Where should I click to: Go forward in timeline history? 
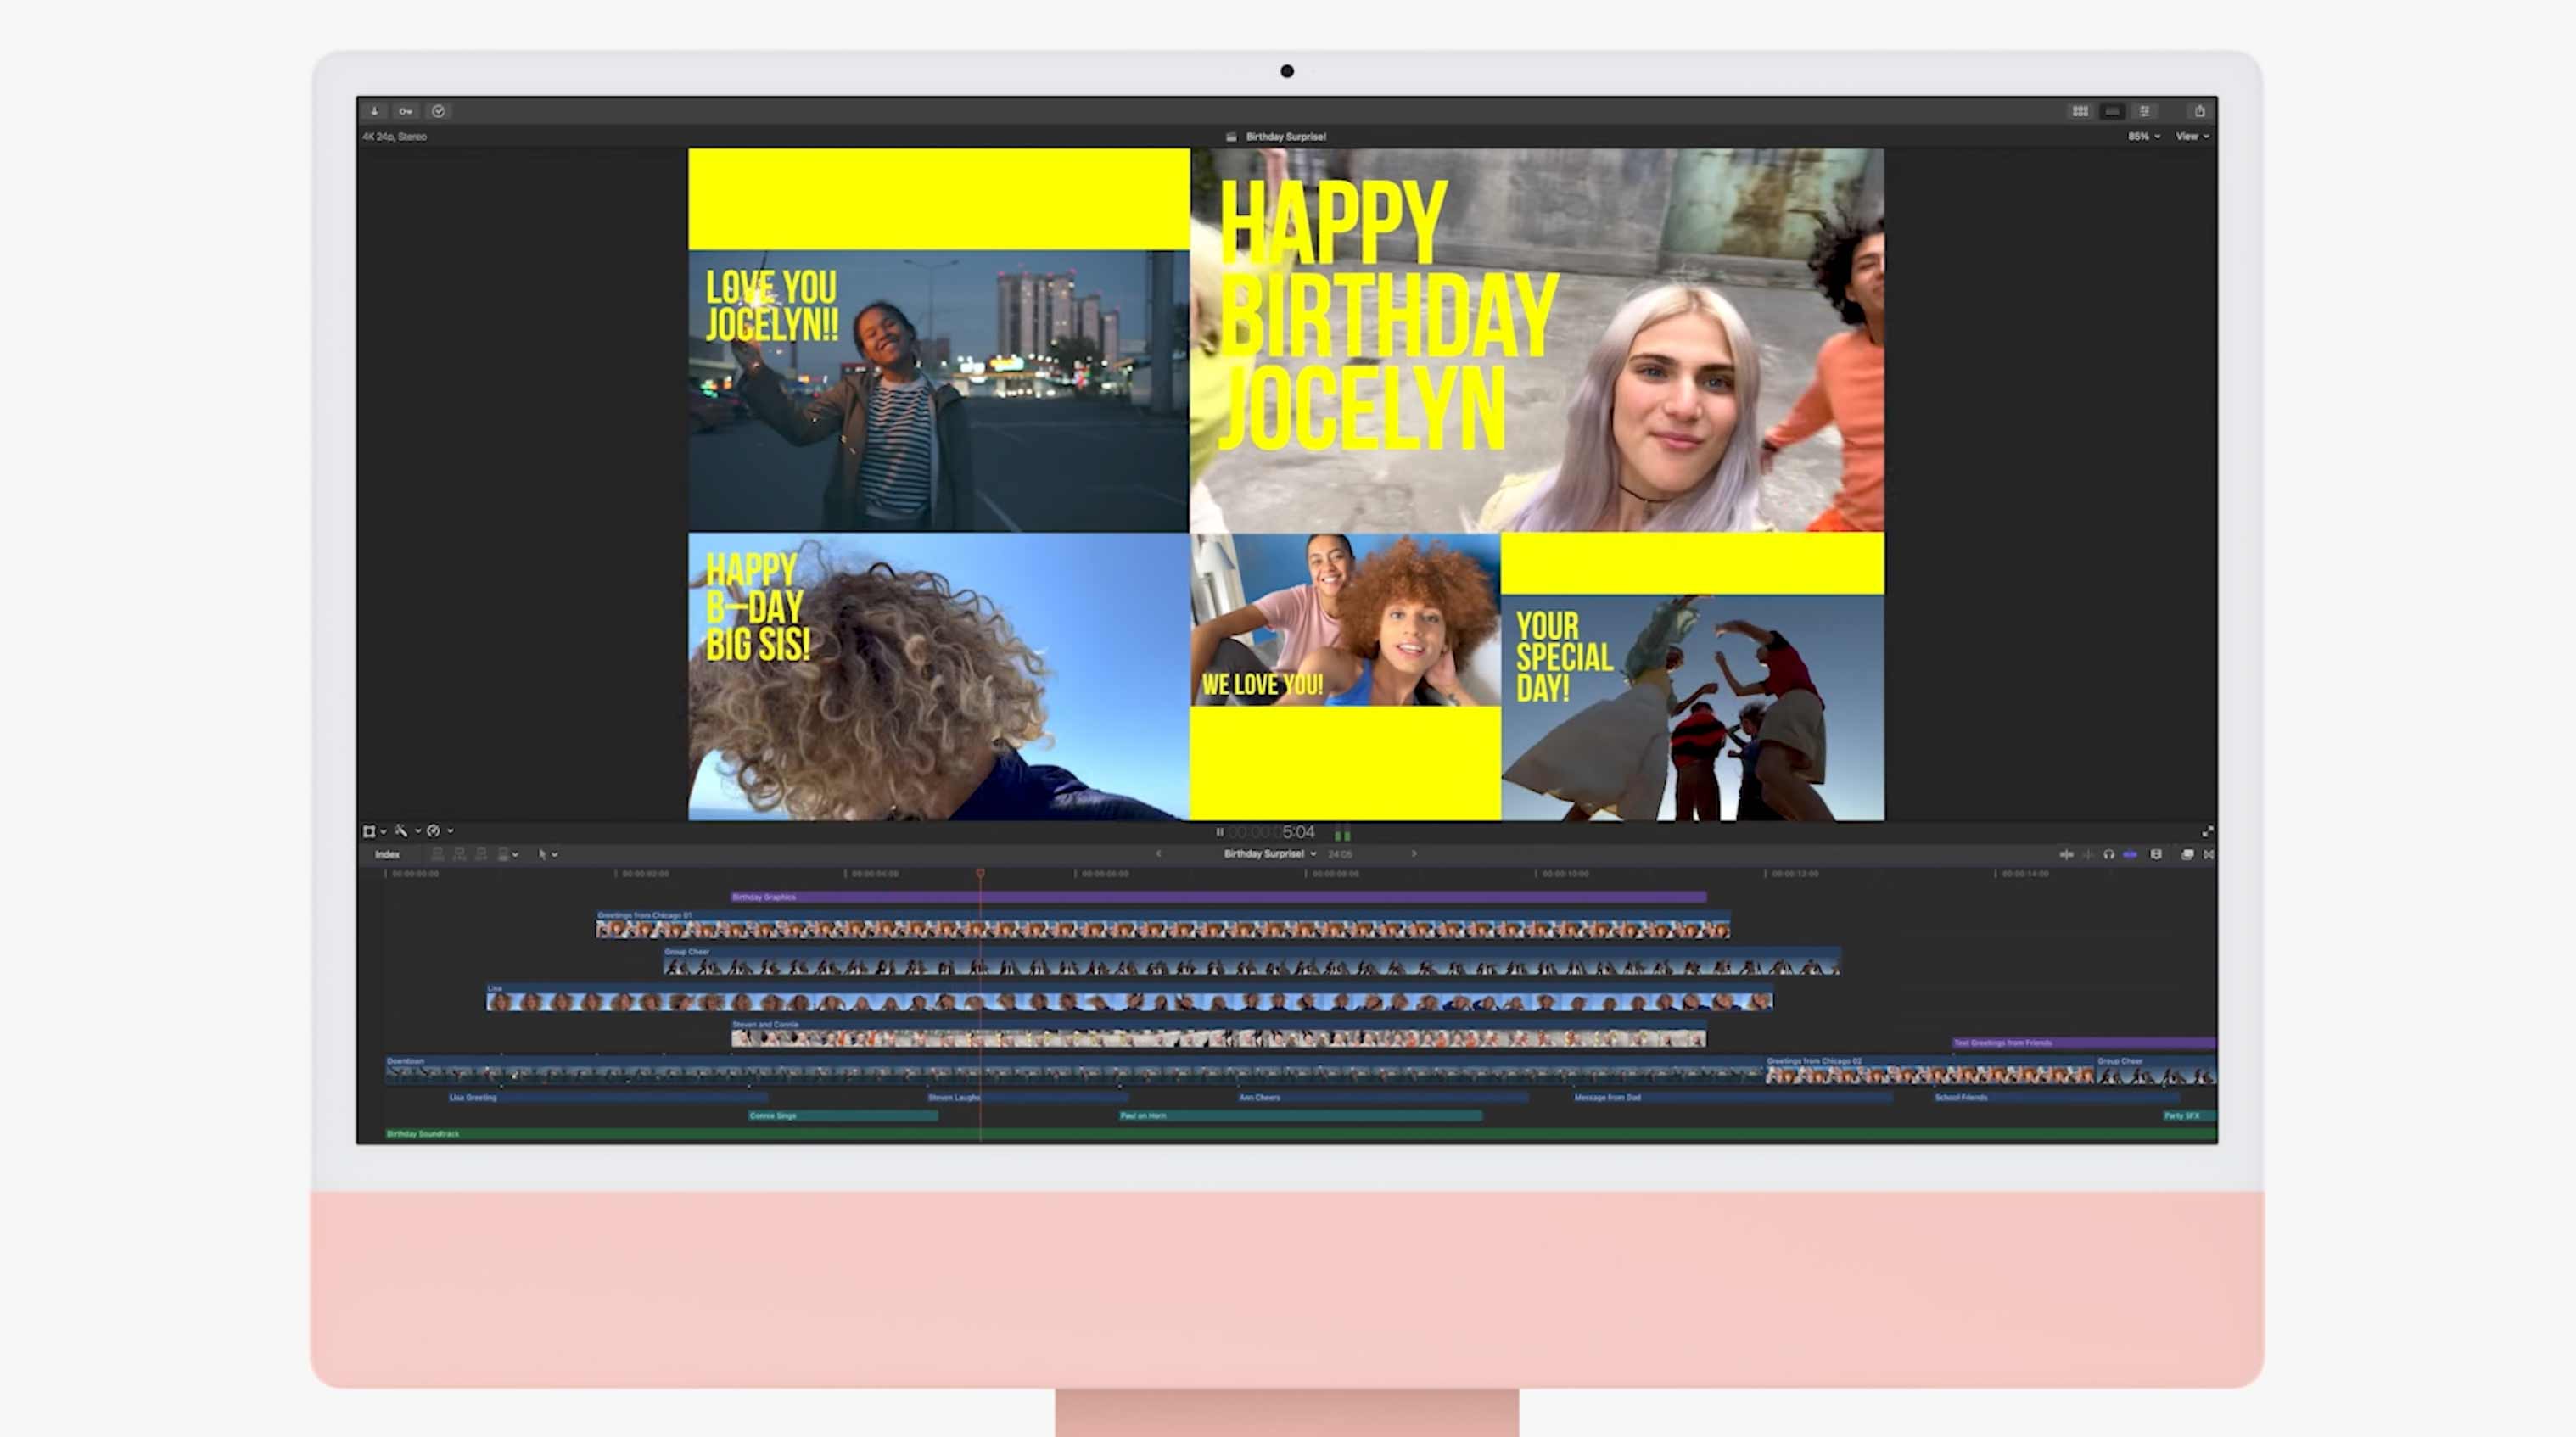1414,854
